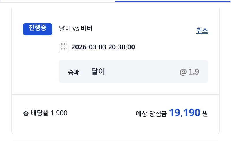The width and height of the screenshot is (231, 141).
Task: Click the 총 배당율 label
Action: coord(36,113)
